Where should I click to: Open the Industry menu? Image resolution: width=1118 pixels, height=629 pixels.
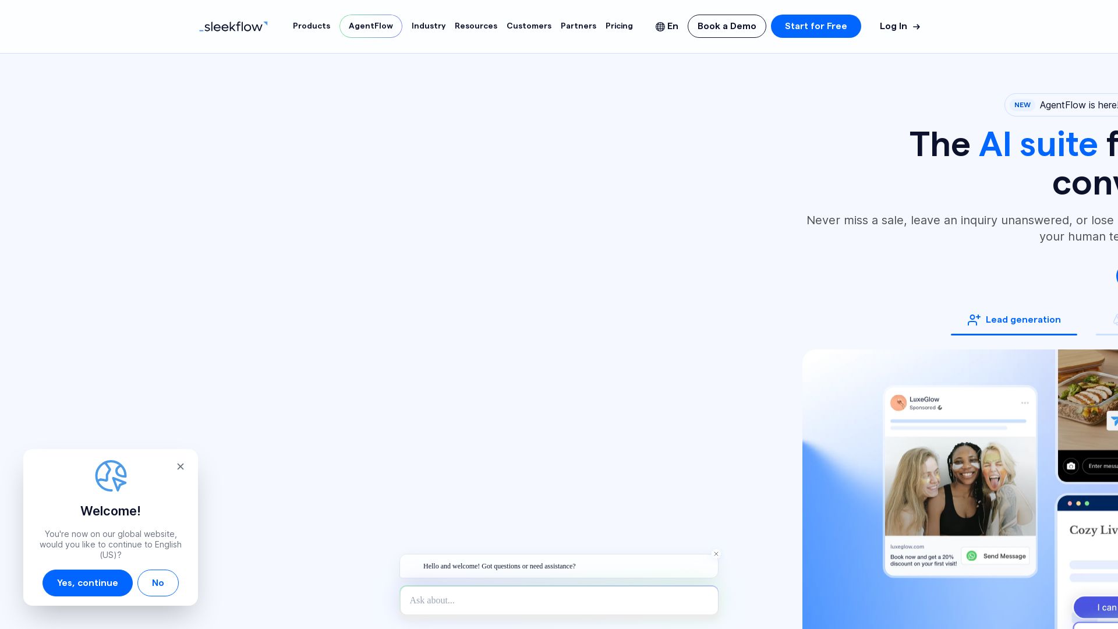(x=429, y=26)
